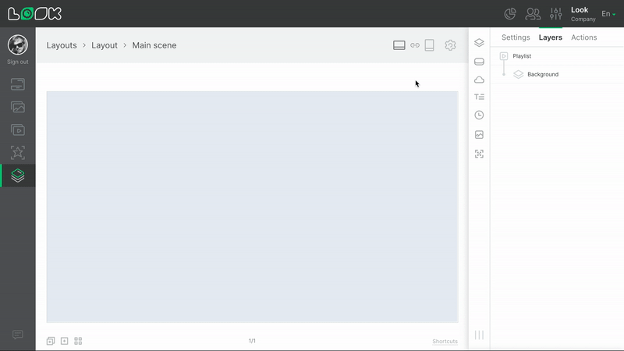Click the Background layer icon

(x=518, y=74)
